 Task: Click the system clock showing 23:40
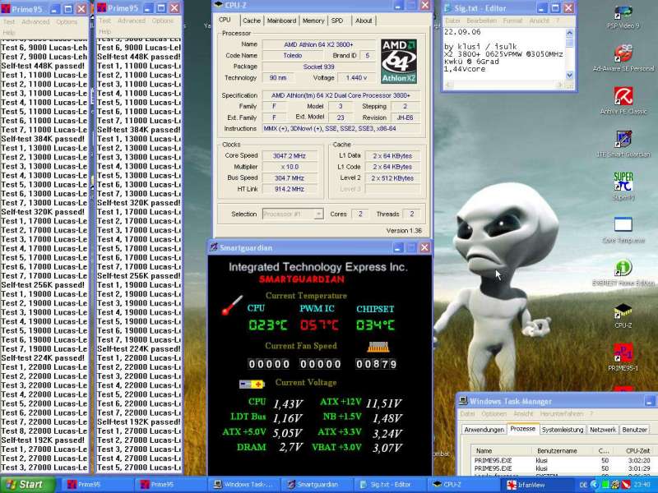tap(644, 485)
